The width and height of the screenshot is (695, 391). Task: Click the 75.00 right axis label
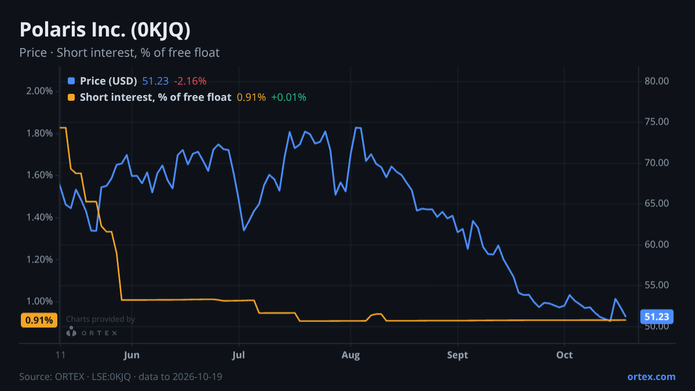point(657,122)
